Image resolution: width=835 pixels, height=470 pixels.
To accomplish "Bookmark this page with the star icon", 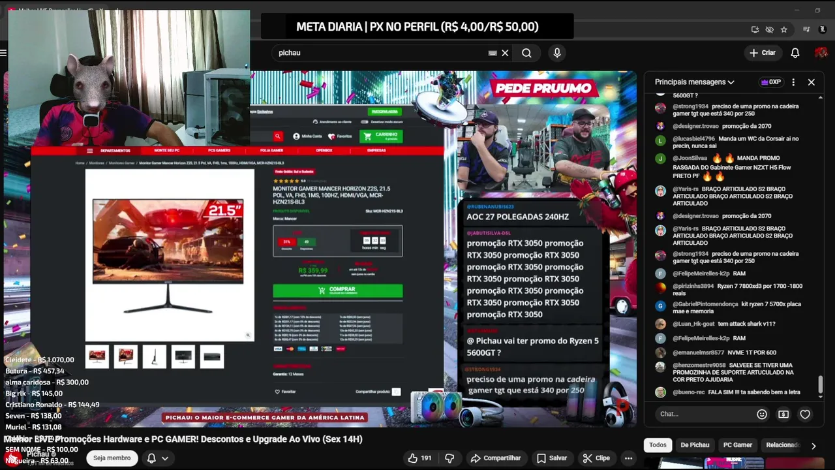I will (783, 29).
